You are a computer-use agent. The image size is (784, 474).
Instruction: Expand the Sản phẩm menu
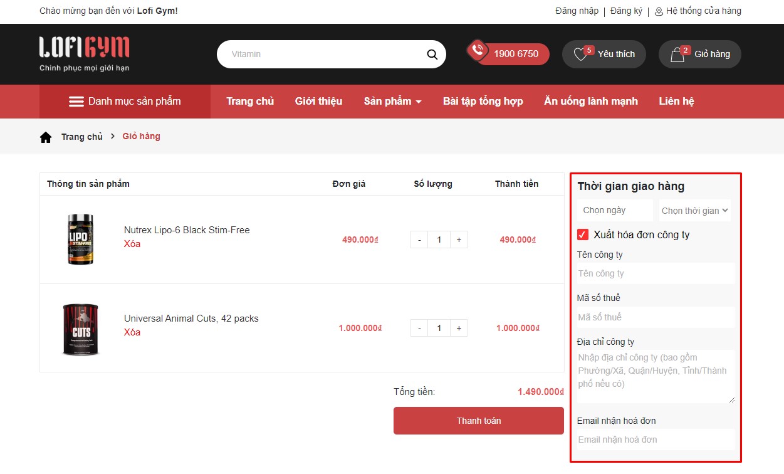(392, 102)
